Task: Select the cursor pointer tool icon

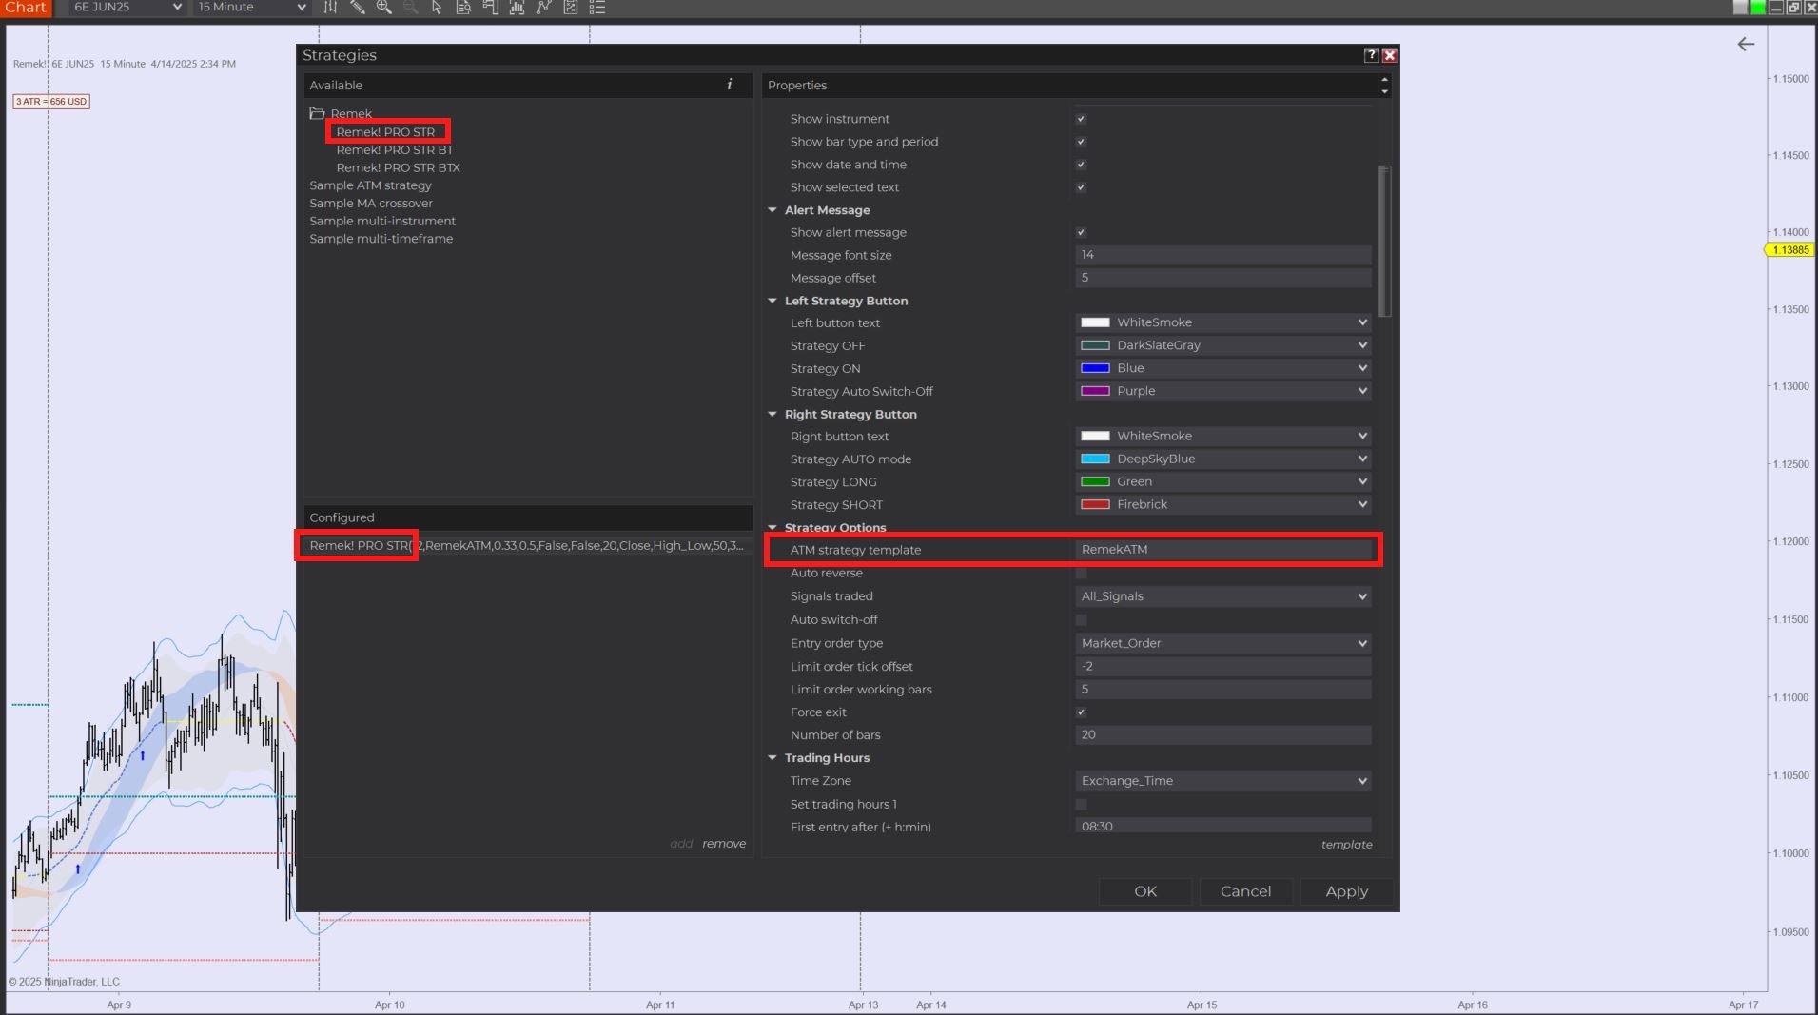Action: tap(437, 8)
